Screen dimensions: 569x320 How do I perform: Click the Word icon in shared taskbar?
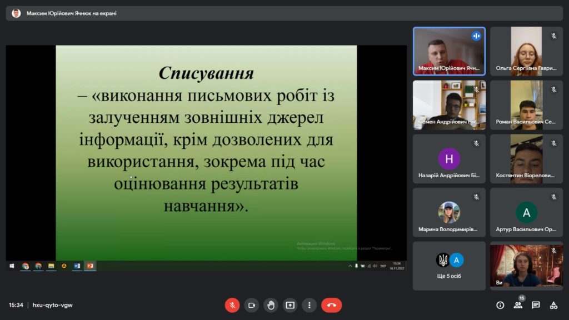(77, 266)
